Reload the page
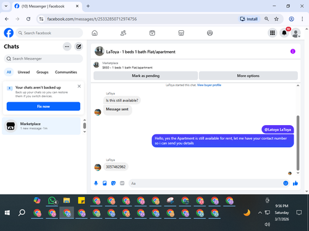The width and height of the screenshot is (309, 231). [28, 19]
